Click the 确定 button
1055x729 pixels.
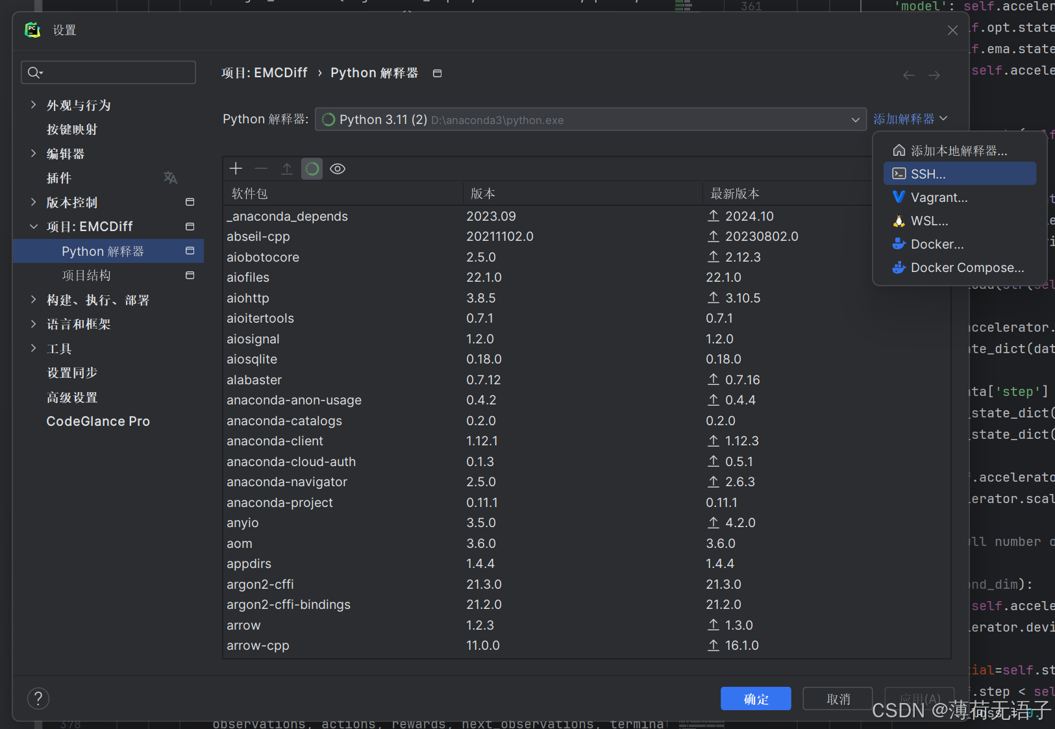point(756,698)
